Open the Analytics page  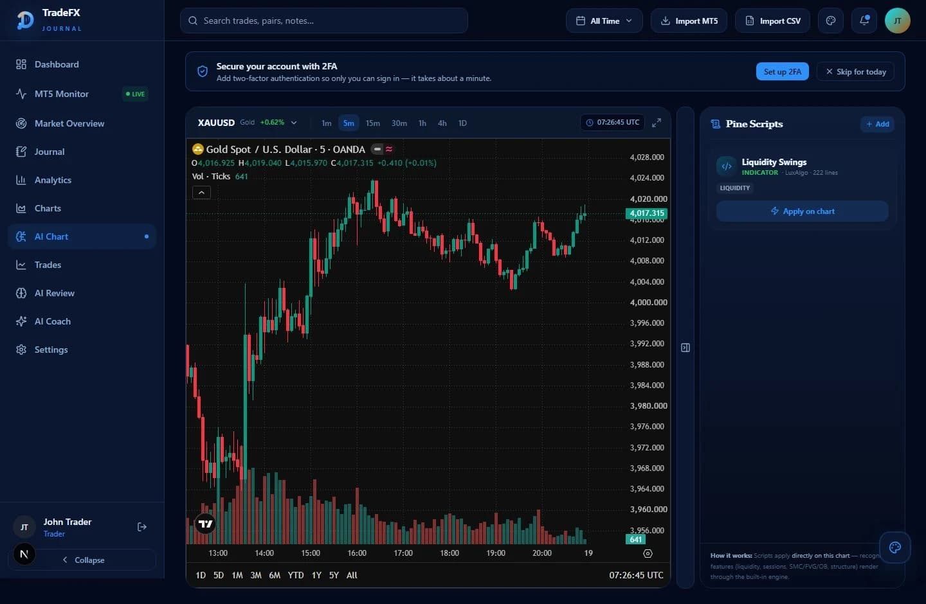coord(82,180)
